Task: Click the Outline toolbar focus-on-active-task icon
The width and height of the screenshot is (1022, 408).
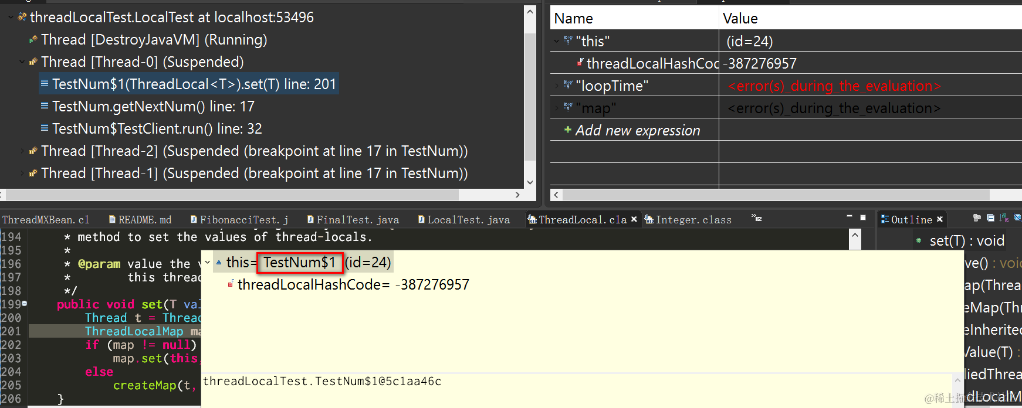Action: (x=977, y=218)
